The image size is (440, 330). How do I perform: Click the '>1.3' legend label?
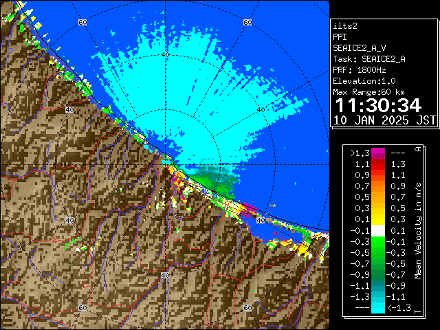tap(360, 153)
